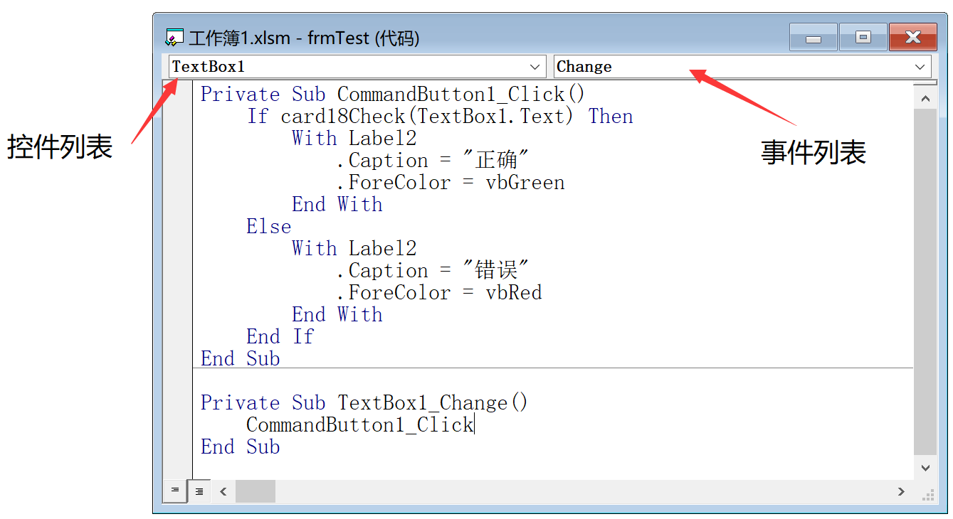
Task: Click the split bar above vertical scrollbar
Action: coord(925,83)
